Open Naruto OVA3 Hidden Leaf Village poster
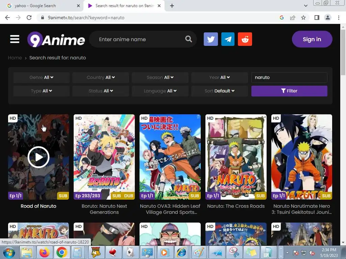The image size is (346, 259). (x=170, y=157)
